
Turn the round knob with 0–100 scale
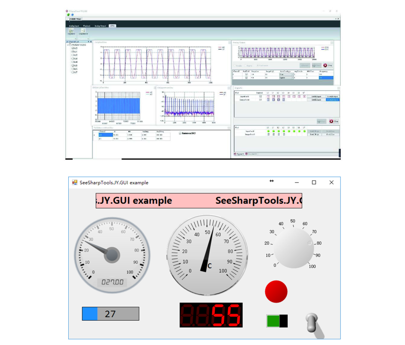(294, 248)
